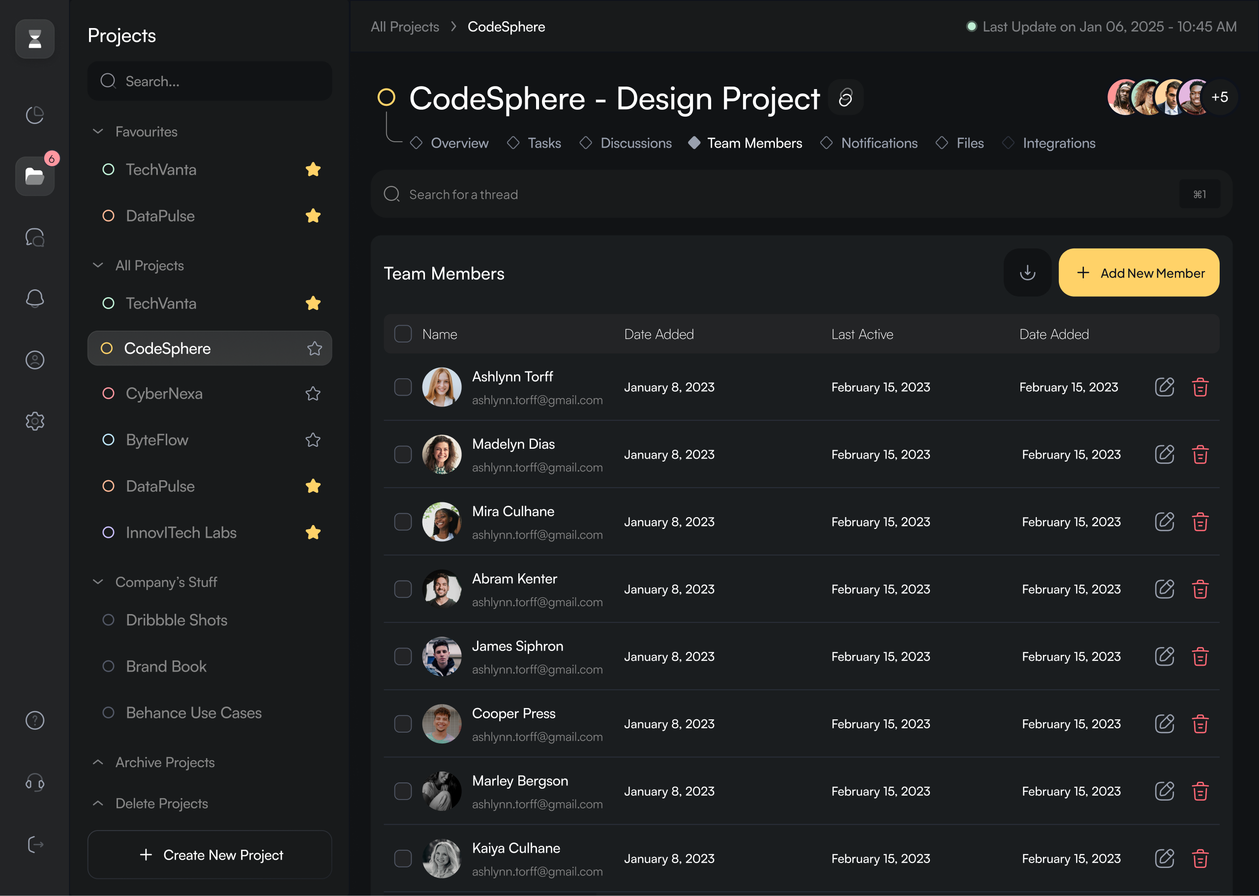Viewport: 1259px width, 896px height.
Task: Open the projects folder sidebar icon
Action: point(35,176)
